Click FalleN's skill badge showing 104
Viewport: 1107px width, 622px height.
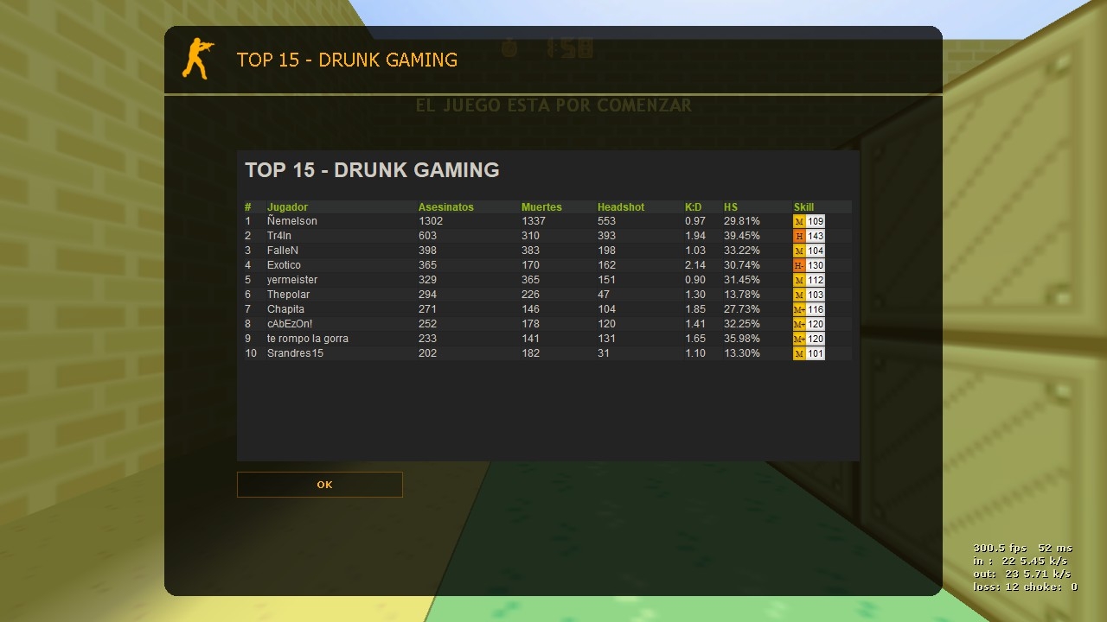[x=809, y=251]
